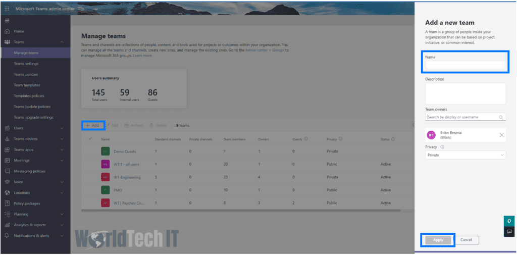
Task: Click the Status column info icon
Action: 393,139
